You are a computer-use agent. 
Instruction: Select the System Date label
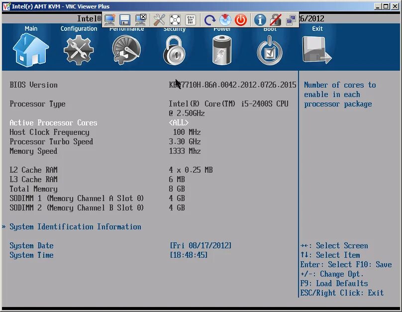click(31, 246)
